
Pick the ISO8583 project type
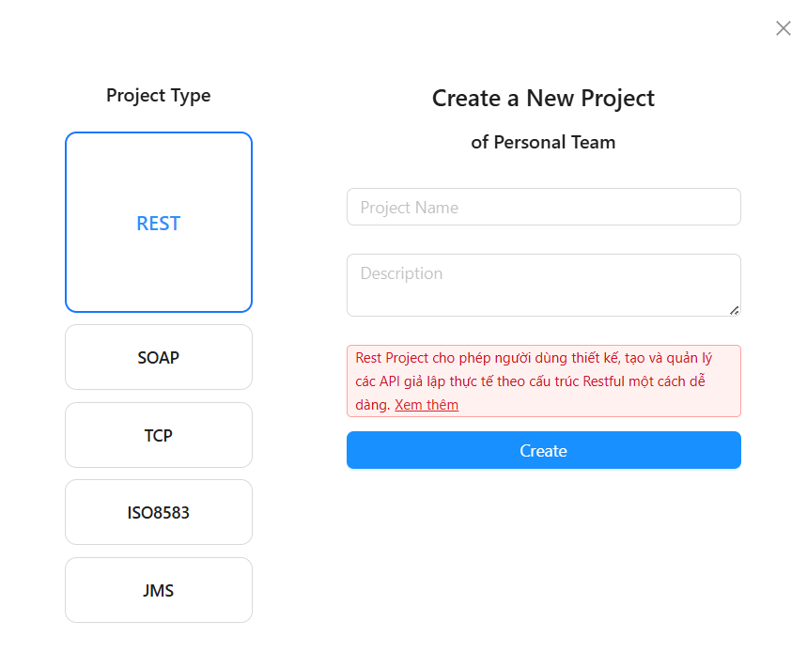[158, 512]
